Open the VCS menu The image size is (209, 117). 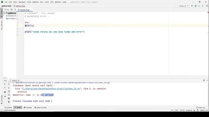(x=52, y=2)
